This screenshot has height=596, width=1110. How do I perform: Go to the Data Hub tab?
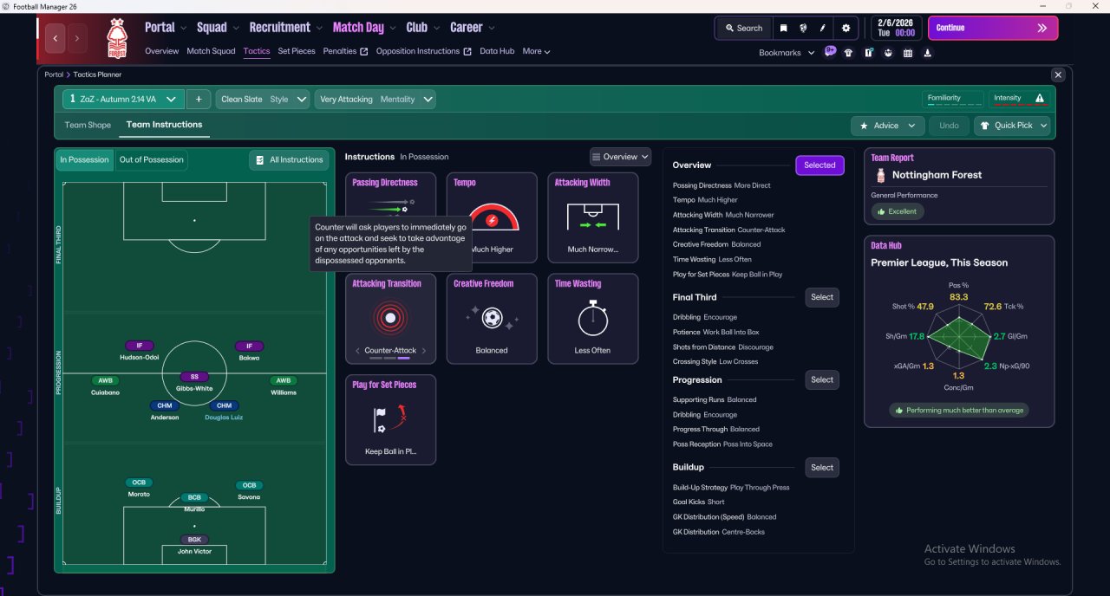point(497,51)
